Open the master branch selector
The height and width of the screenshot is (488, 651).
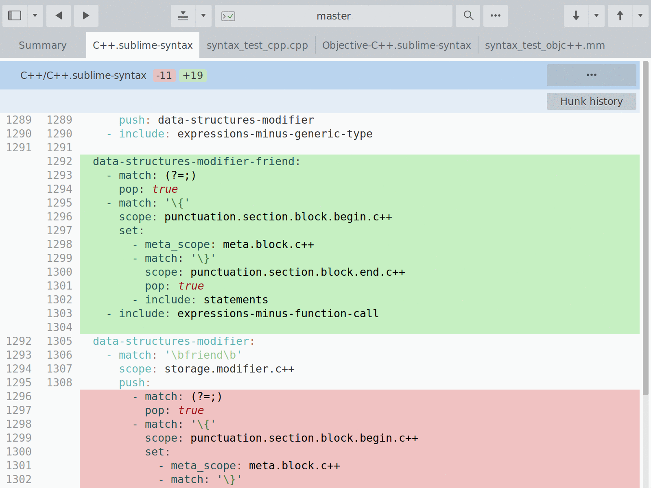(334, 16)
